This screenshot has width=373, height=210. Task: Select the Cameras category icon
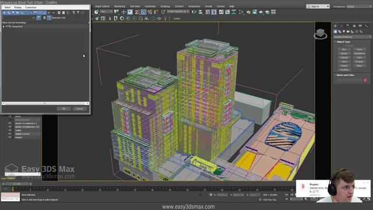pos(348,32)
